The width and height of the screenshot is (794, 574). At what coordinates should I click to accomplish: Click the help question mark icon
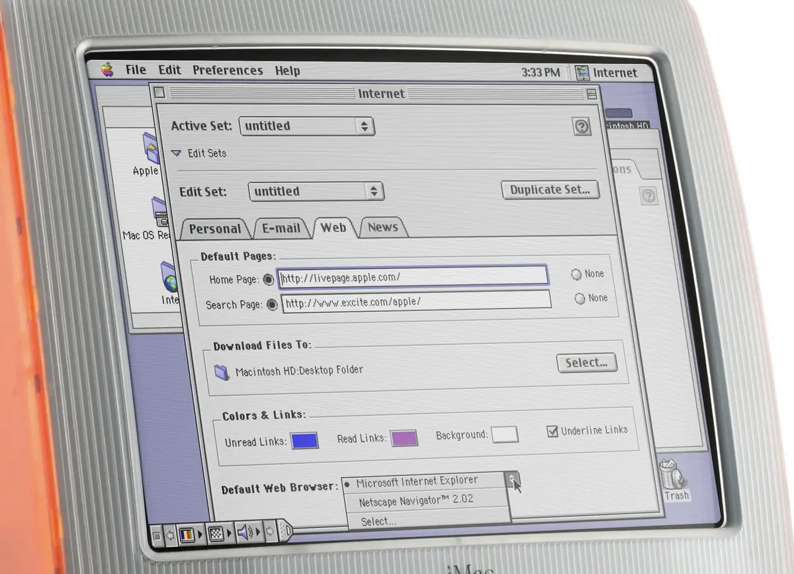pyautogui.click(x=582, y=127)
